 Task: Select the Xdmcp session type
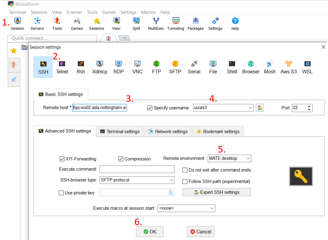point(99,67)
